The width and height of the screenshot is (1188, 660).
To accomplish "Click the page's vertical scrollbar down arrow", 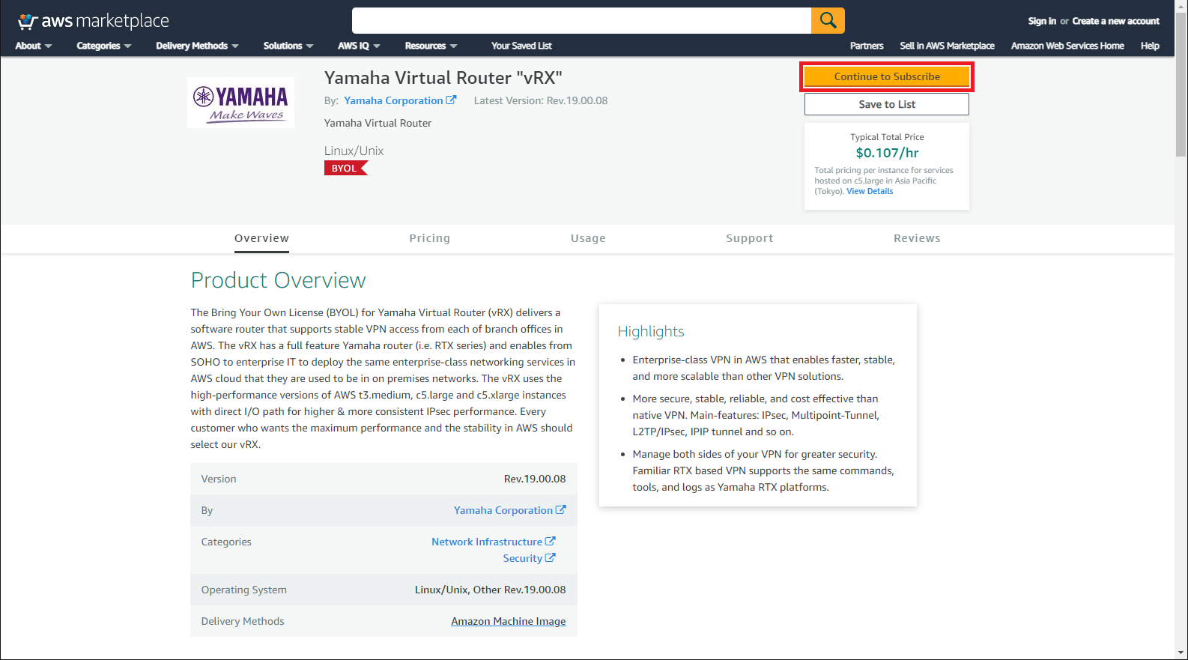I will click(x=1181, y=653).
